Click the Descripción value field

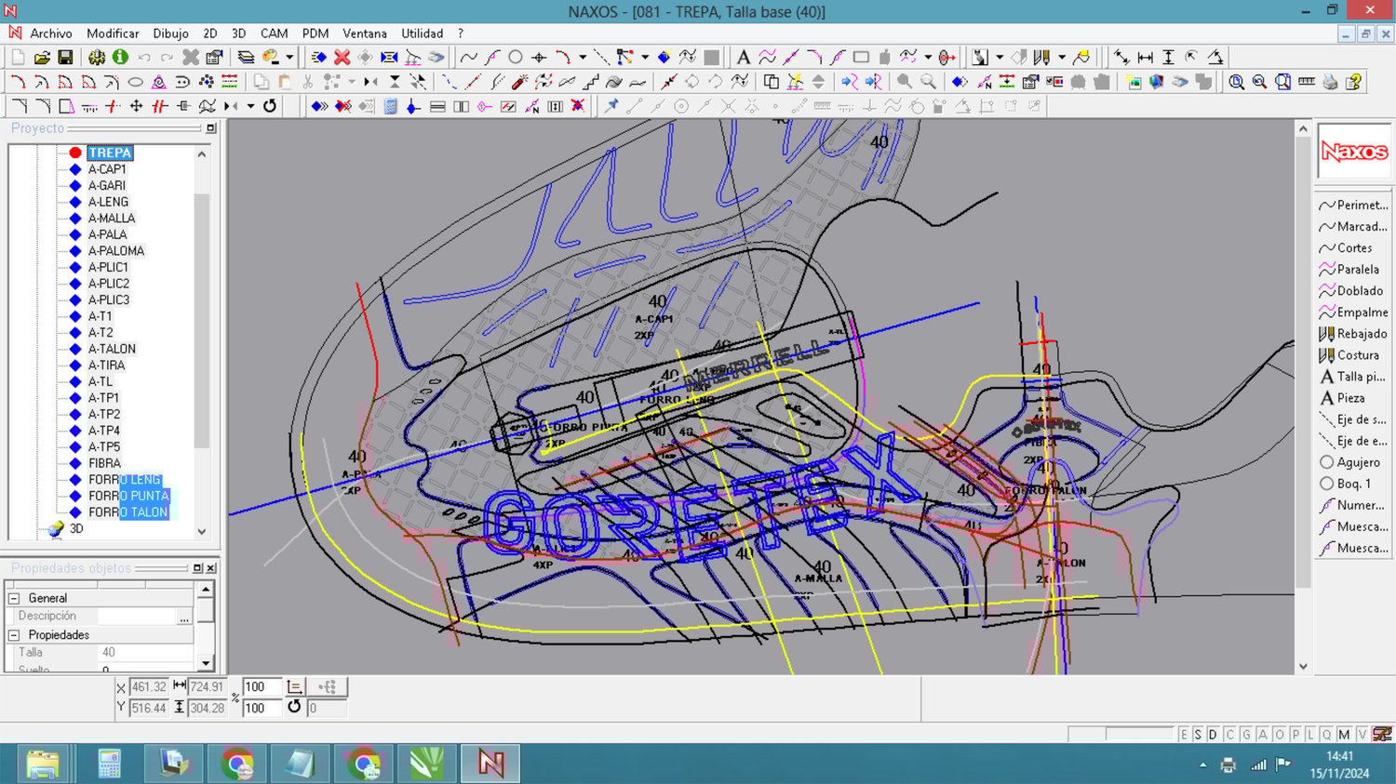(x=137, y=616)
